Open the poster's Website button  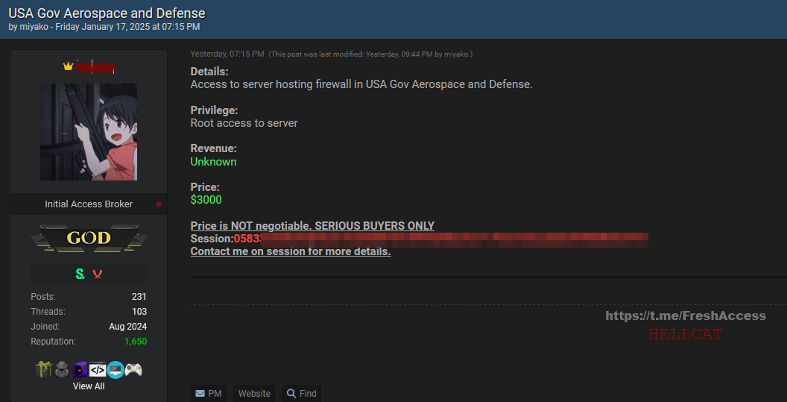[x=254, y=394]
